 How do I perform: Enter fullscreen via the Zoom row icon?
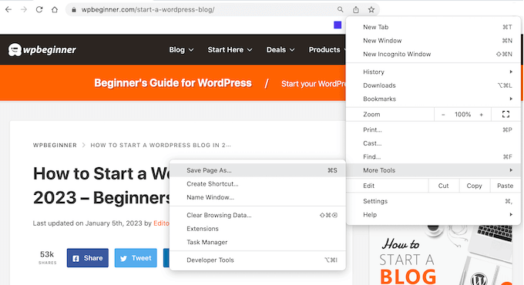506,114
